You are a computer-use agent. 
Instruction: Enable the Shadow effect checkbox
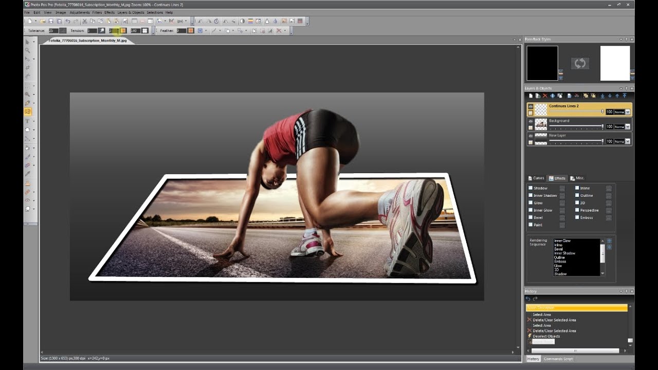click(531, 188)
